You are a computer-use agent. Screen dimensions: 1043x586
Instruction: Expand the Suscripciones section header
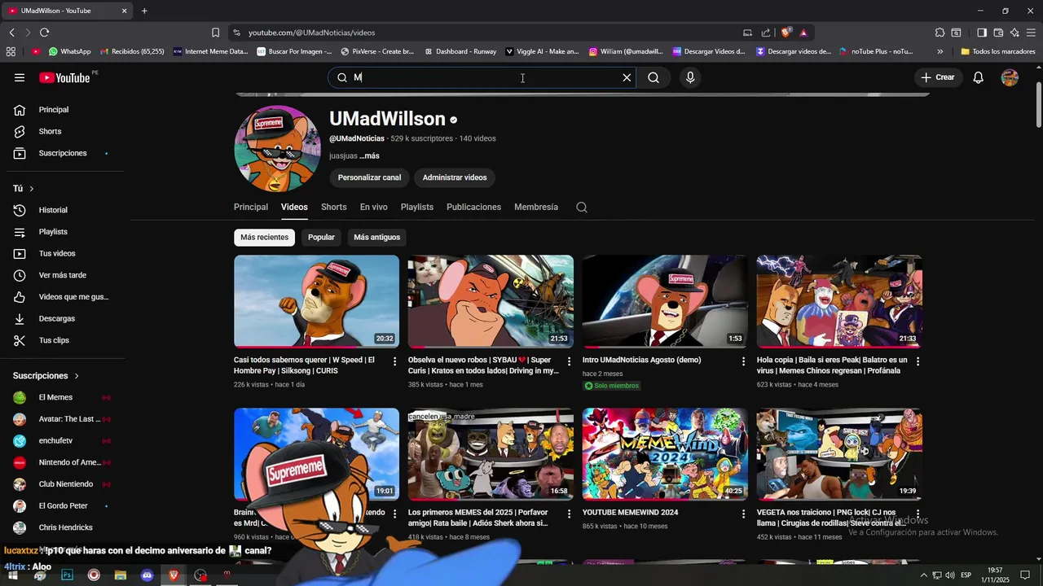click(46, 376)
